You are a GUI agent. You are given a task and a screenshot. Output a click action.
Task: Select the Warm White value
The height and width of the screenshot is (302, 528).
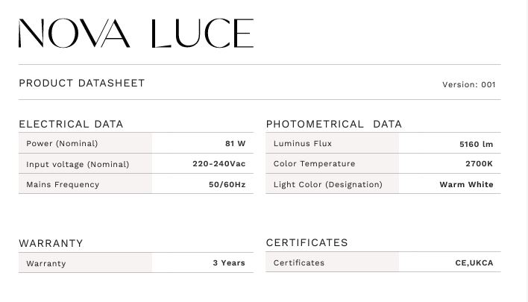coord(466,184)
